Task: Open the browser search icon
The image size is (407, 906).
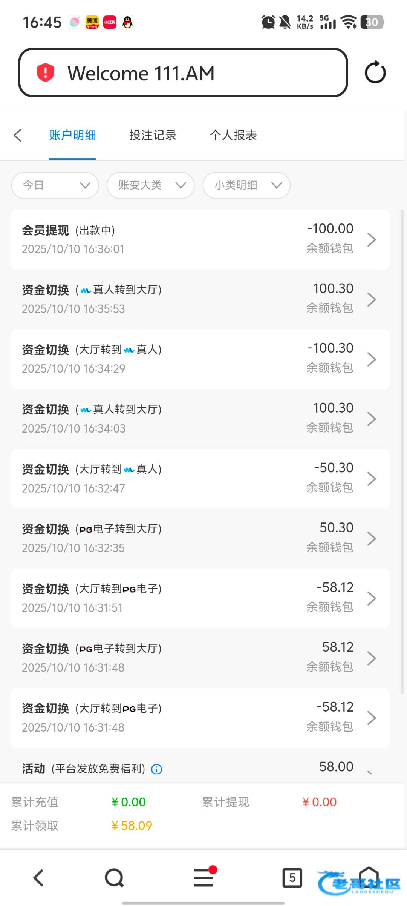Action: [x=114, y=878]
